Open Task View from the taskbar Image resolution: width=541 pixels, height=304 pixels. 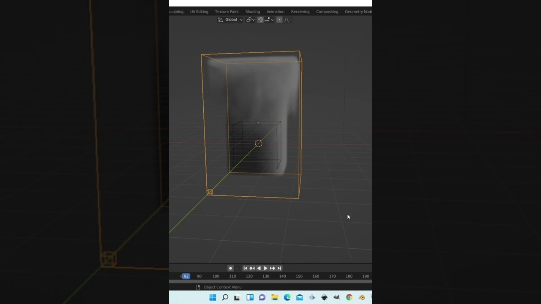point(237,297)
